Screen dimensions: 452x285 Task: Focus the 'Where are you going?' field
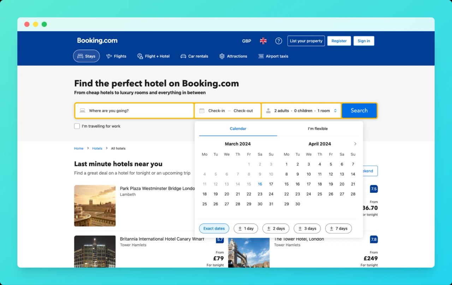[x=135, y=111]
